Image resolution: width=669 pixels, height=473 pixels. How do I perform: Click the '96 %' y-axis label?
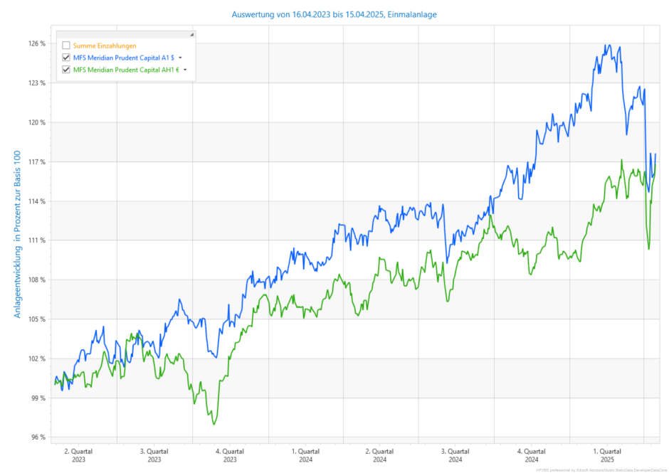pos(38,437)
